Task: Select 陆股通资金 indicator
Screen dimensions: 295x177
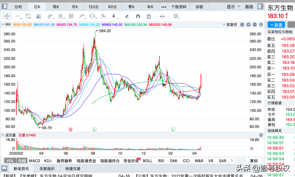Action: click(86, 161)
